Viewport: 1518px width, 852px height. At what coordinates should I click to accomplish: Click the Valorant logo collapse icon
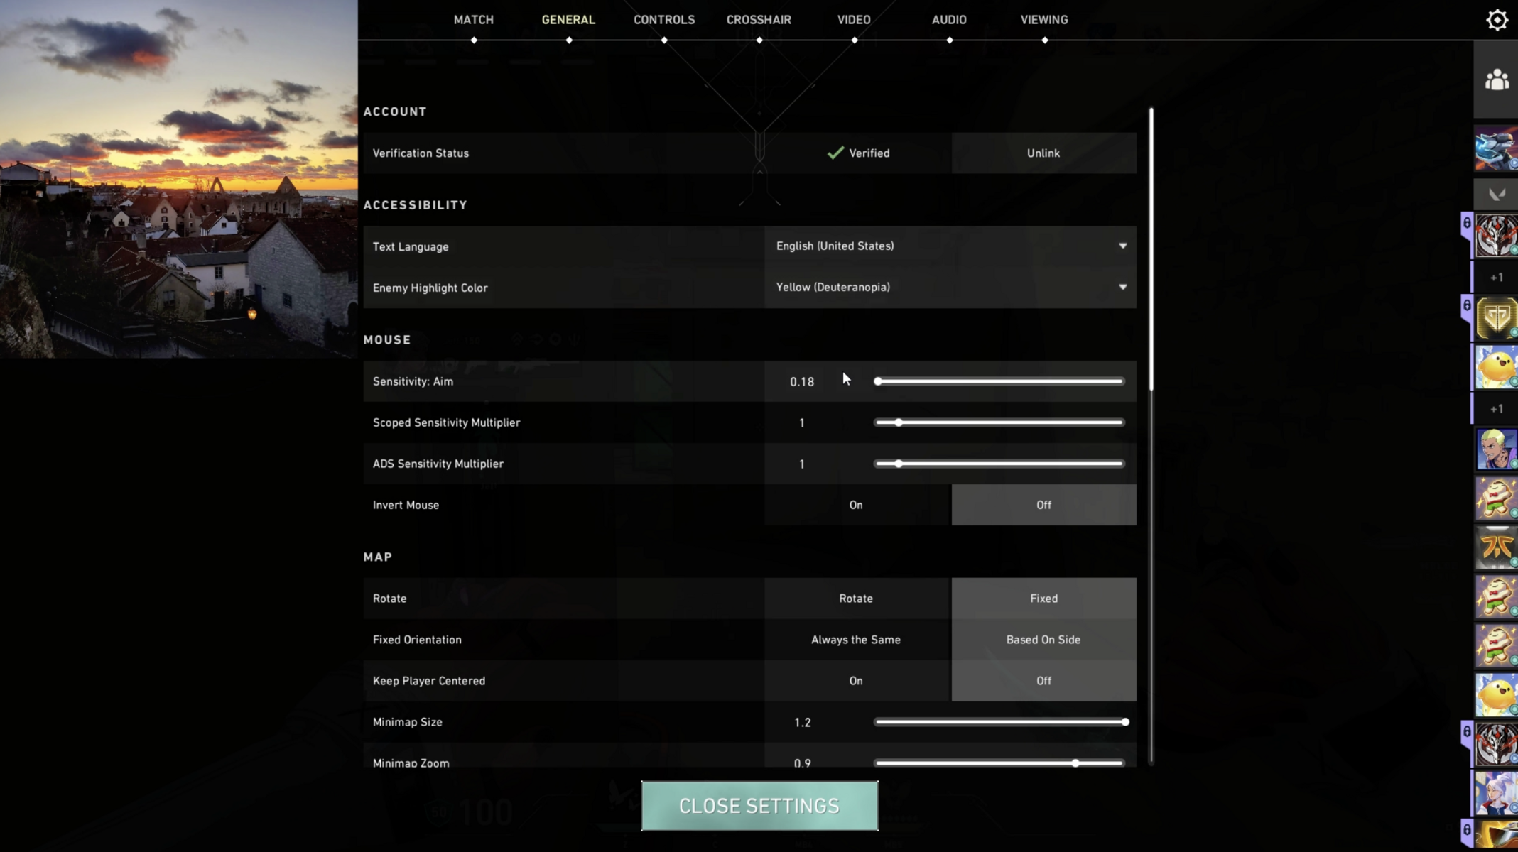tap(1497, 195)
